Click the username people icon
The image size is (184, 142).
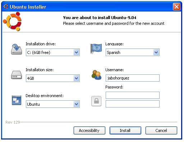click(96, 75)
